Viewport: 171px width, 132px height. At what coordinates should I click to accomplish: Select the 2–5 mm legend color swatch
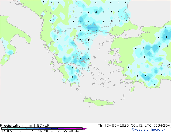[x=23, y=128]
